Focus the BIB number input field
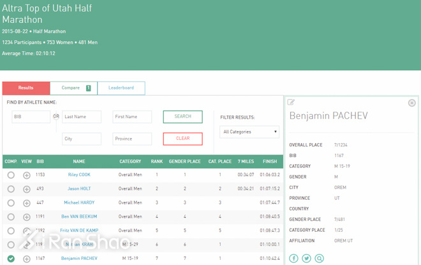The width and height of the screenshot is (421, 265). point(31,117)
